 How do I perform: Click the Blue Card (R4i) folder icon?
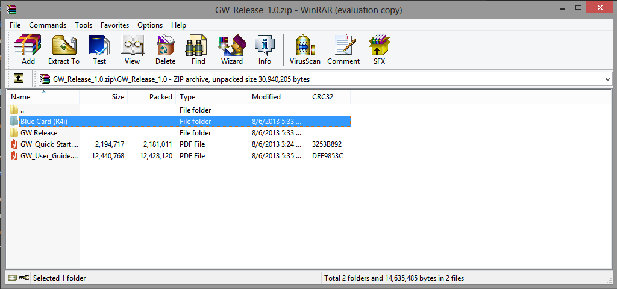pyautogui.click(x=14, y=121)
